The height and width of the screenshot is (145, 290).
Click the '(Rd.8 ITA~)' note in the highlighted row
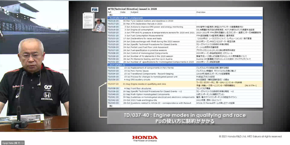[250, 86]
